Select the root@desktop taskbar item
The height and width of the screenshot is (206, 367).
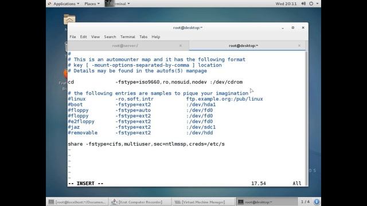point(266,202)
